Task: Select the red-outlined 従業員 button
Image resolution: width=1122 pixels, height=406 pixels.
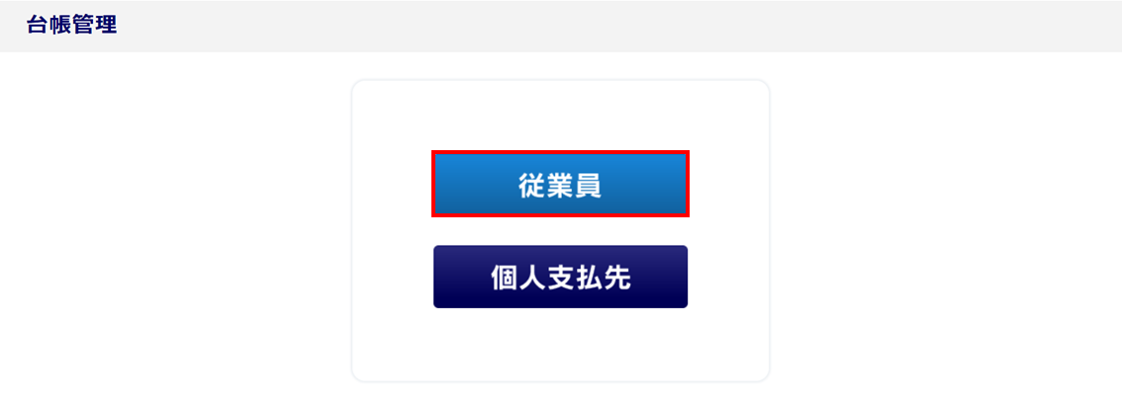Action: click(560, 184)
